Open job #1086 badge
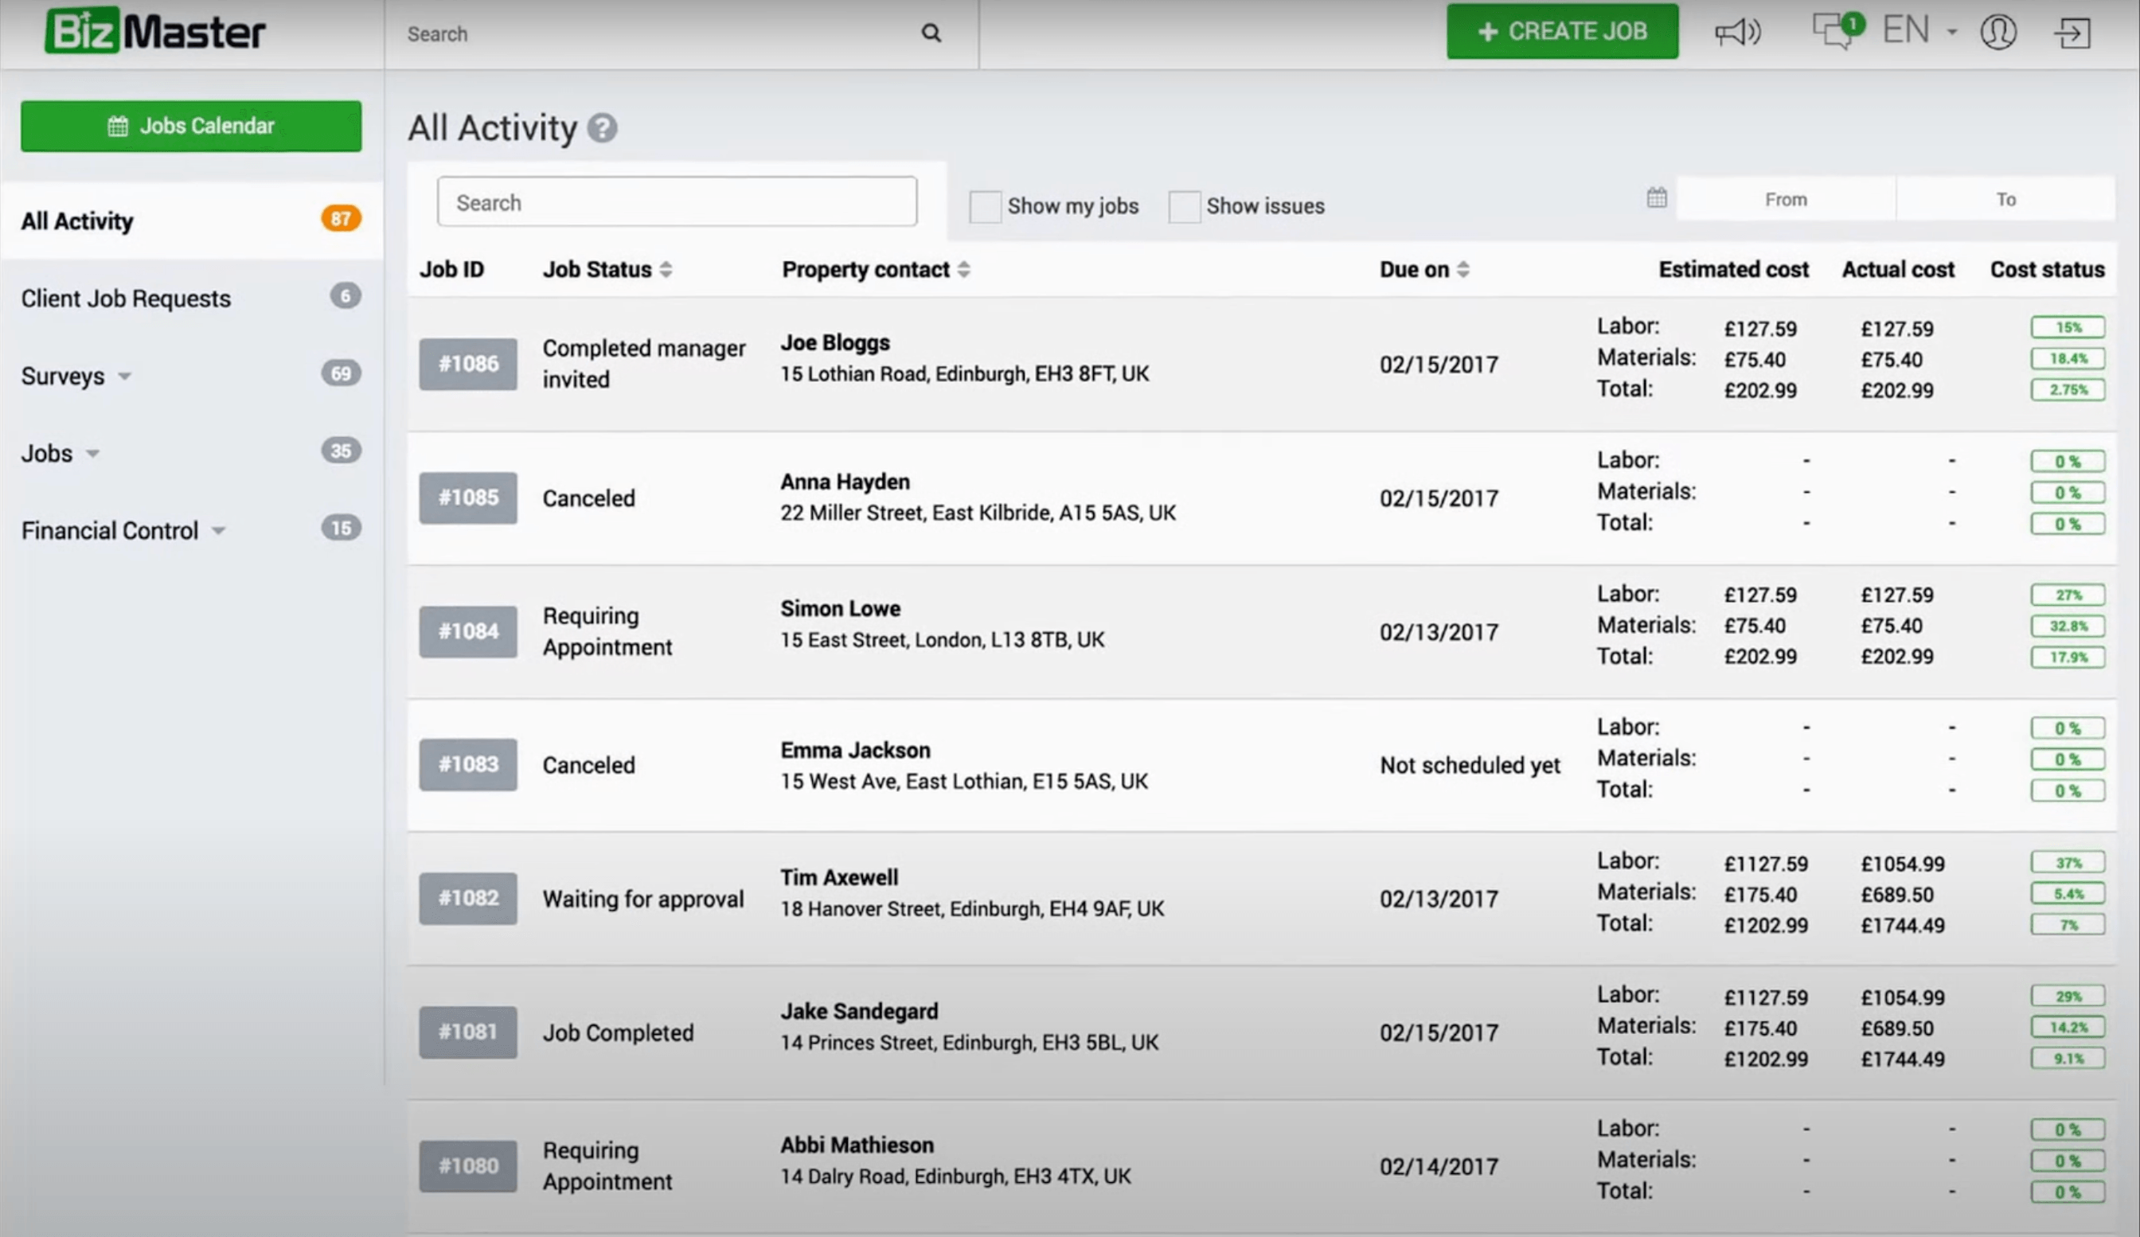The width and height of the screenshot is (2140, 1237). (x=468, y=365)
